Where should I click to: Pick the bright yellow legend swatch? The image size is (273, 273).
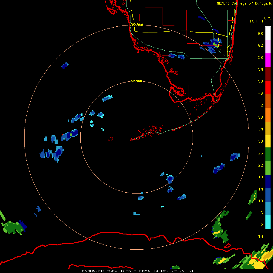coord(268,141)
